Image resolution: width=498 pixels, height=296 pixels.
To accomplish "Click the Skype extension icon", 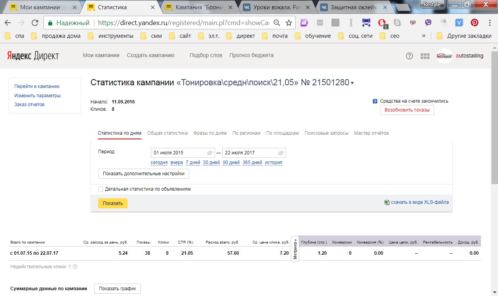I will point(397,23).
